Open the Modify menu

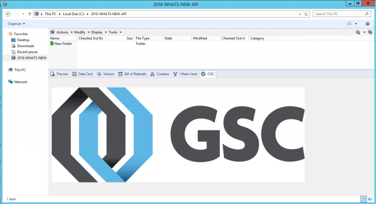point(82,32)
